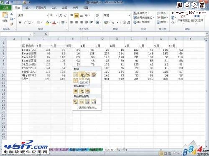Viewport: 209px width, 156px height.
Task: Choose first Paste option in popup
Action: pos(75,74)
